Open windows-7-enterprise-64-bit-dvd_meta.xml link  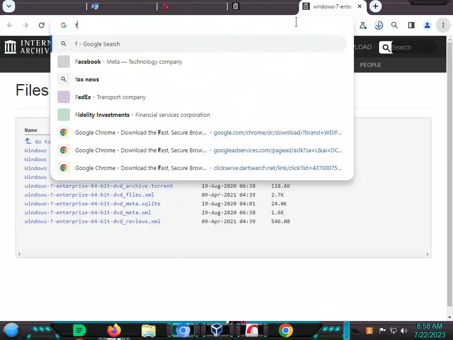click(x=88, y=212)
